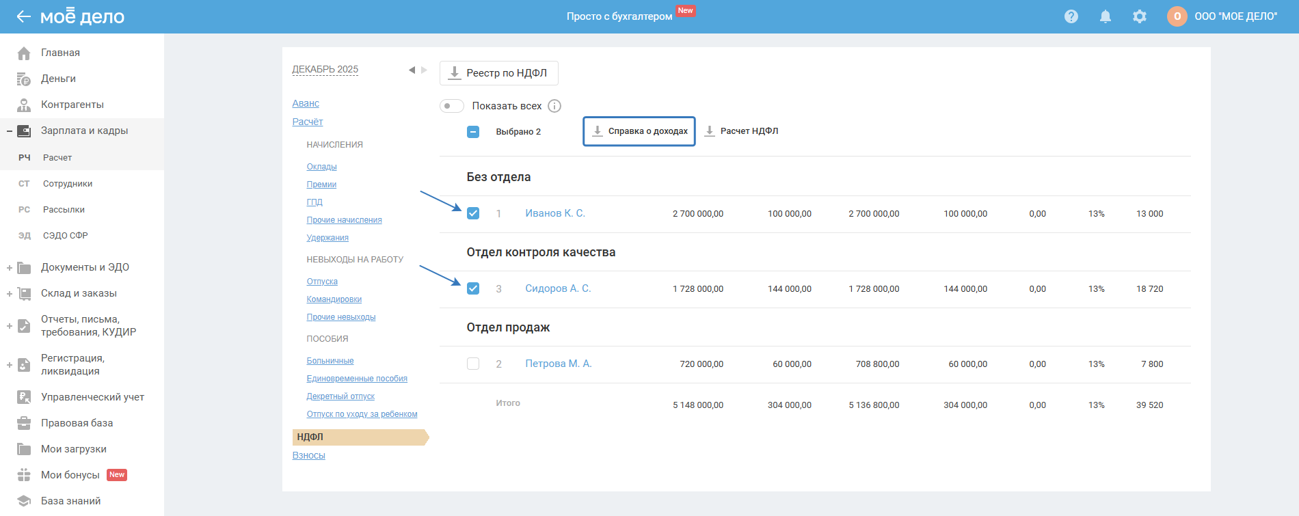
Task: Click the РЧ badge beside Расчет
Action: tap(25, 158)
